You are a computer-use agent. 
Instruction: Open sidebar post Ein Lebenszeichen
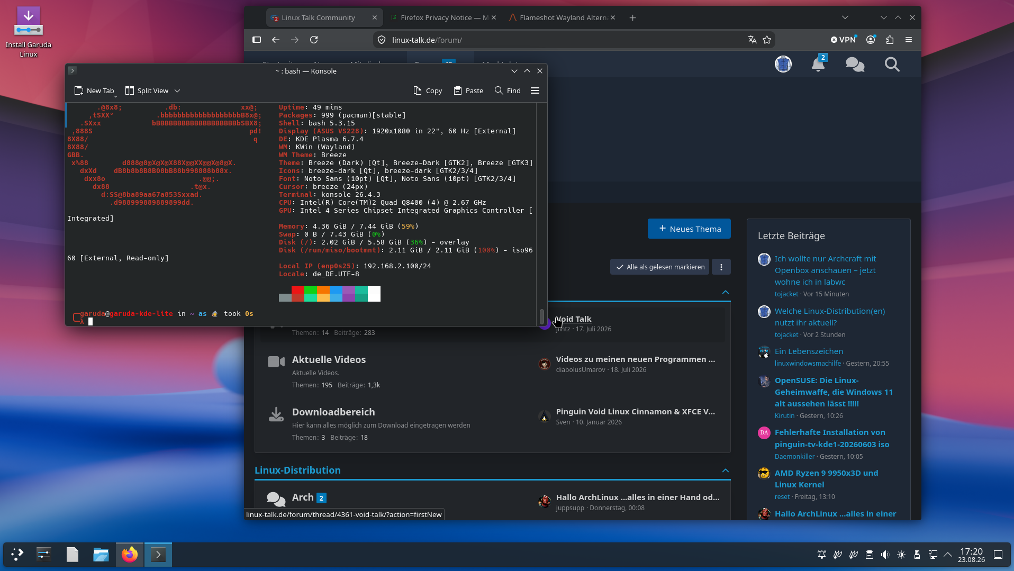[x=809, y=351]
